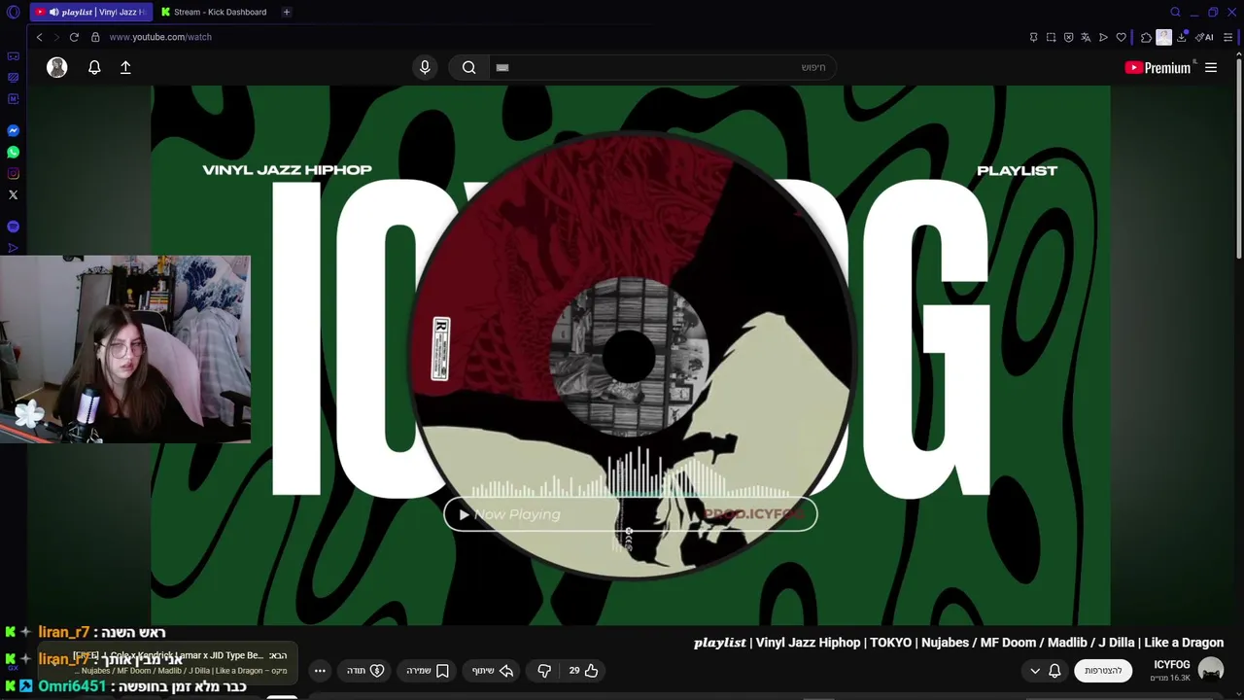Expand the subscription notification options chevron
This screenshot has height=700, width=1244.
pyautogui.click(x=1035, y=671)
